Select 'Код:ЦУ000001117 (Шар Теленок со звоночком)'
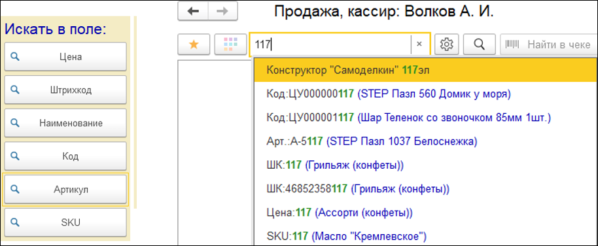Screen dimensions: 598x246 point(426,118)
